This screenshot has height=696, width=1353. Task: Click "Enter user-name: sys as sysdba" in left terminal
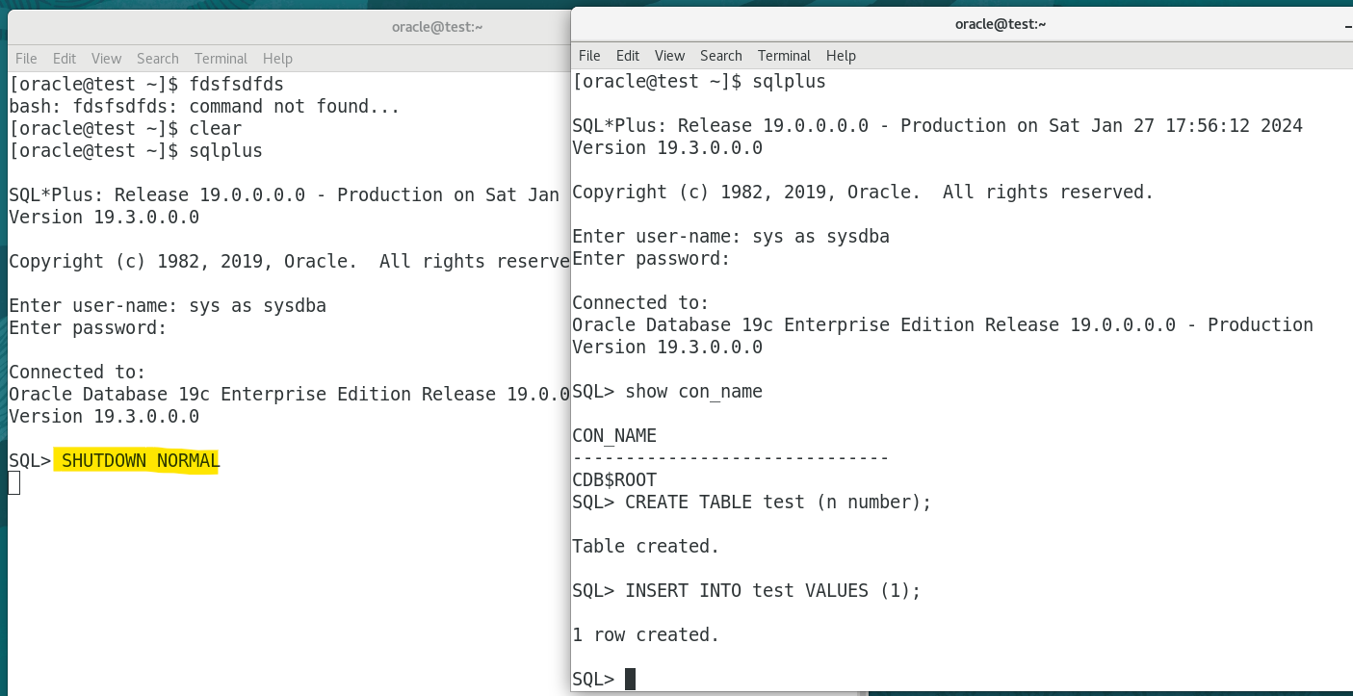[168, 306]
